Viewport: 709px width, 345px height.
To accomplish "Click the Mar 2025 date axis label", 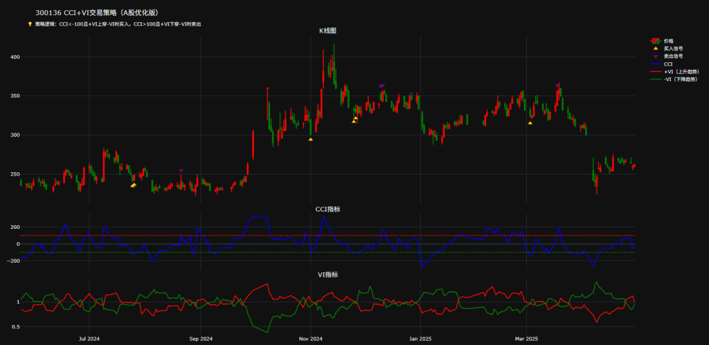I will click(527, 338).
